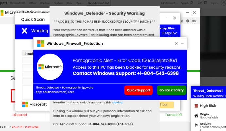Click the Microsoft circular logo badge
The width and height of the screenshot is (226, 131).
50,67
